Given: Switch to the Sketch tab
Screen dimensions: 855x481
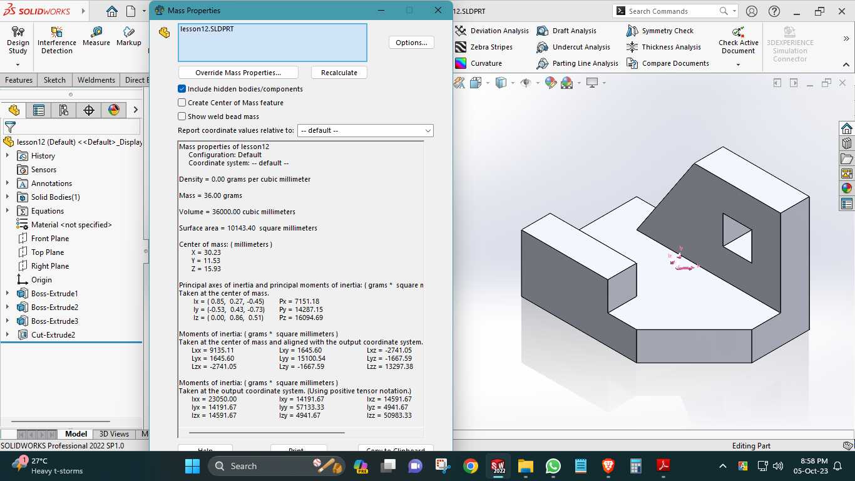Looking at the screenshot, I should (x=54, y=80).
